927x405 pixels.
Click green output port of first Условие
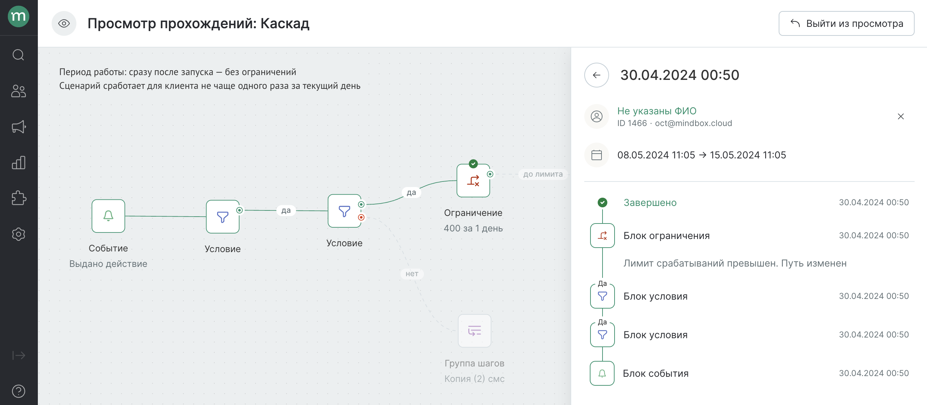[x=239, y=210]
